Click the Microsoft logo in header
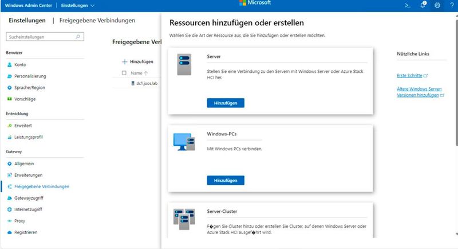Screen dimensions: 458x249 coord(255,3)
